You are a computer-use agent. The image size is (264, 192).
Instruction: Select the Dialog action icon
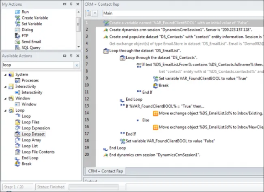click(x=17, y=30)
